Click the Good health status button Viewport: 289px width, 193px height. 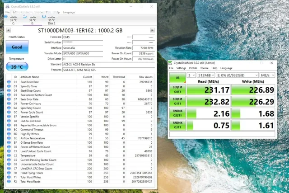(x=17, y=47)
